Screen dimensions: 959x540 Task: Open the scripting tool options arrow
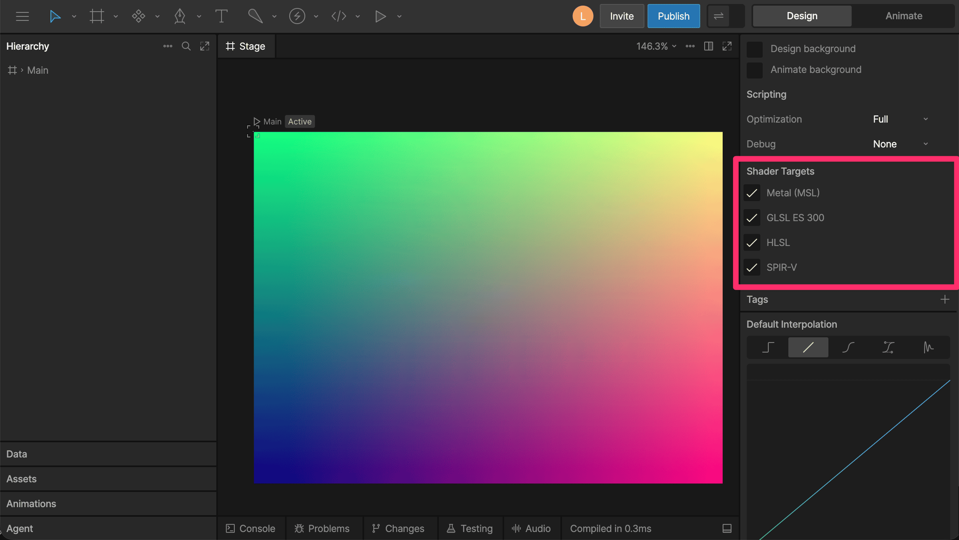pyautogui.click(x=358, y=16)
